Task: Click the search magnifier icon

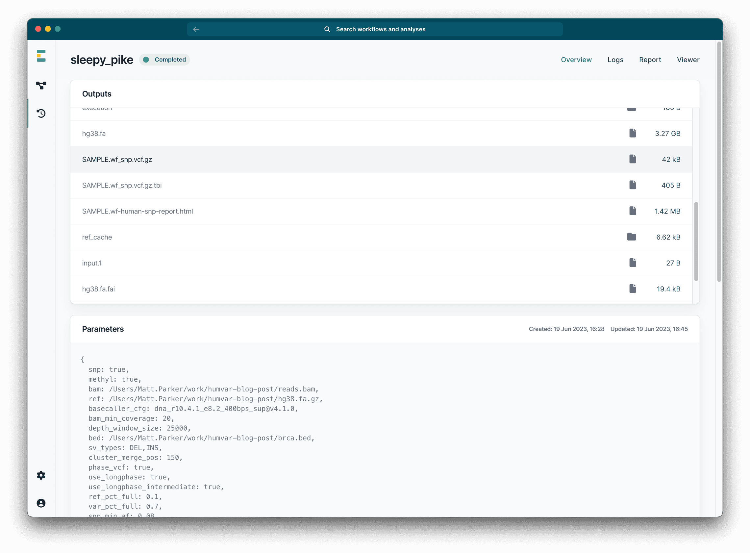Action: [327, 30]
